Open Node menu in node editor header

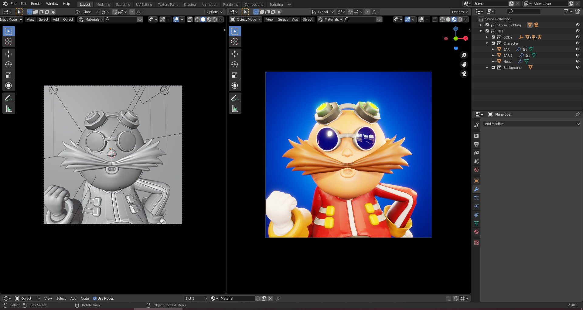(85, 298)
